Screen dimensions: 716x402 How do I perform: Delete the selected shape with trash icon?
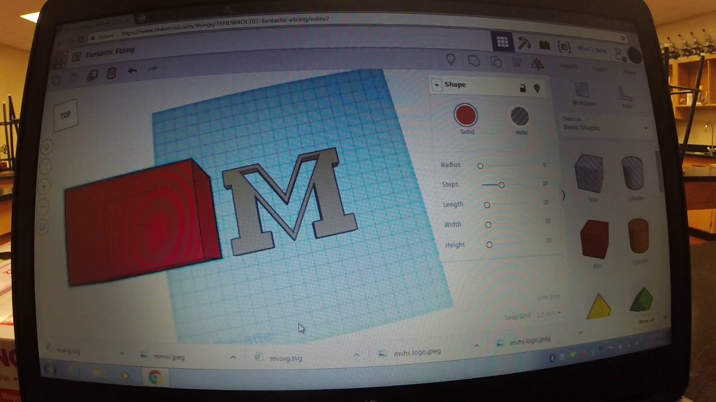(111, 73)
